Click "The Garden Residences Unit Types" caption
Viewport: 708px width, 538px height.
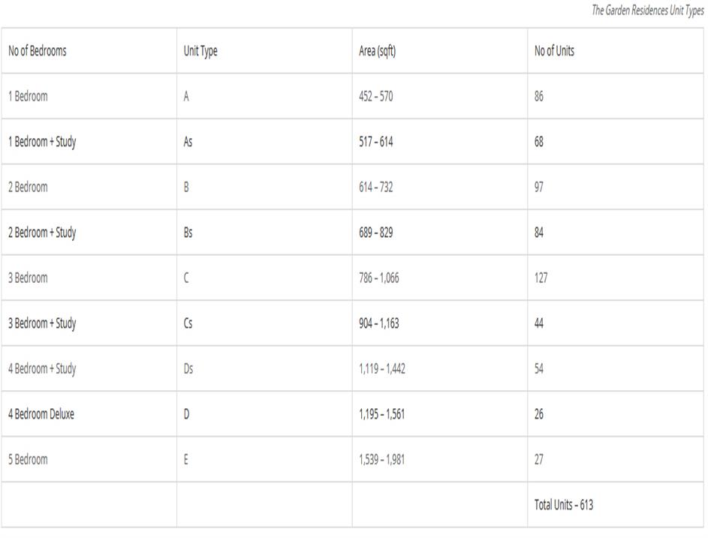coord(647,11)
